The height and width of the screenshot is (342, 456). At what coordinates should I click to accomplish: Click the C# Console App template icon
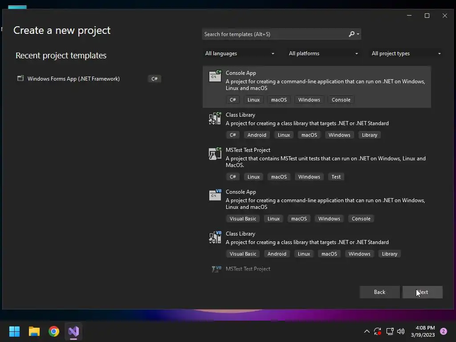tap(215, 76)
